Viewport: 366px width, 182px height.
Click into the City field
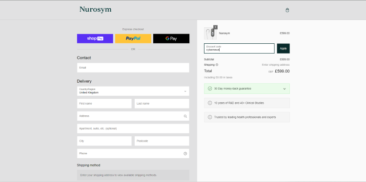[x=104, y=141]
